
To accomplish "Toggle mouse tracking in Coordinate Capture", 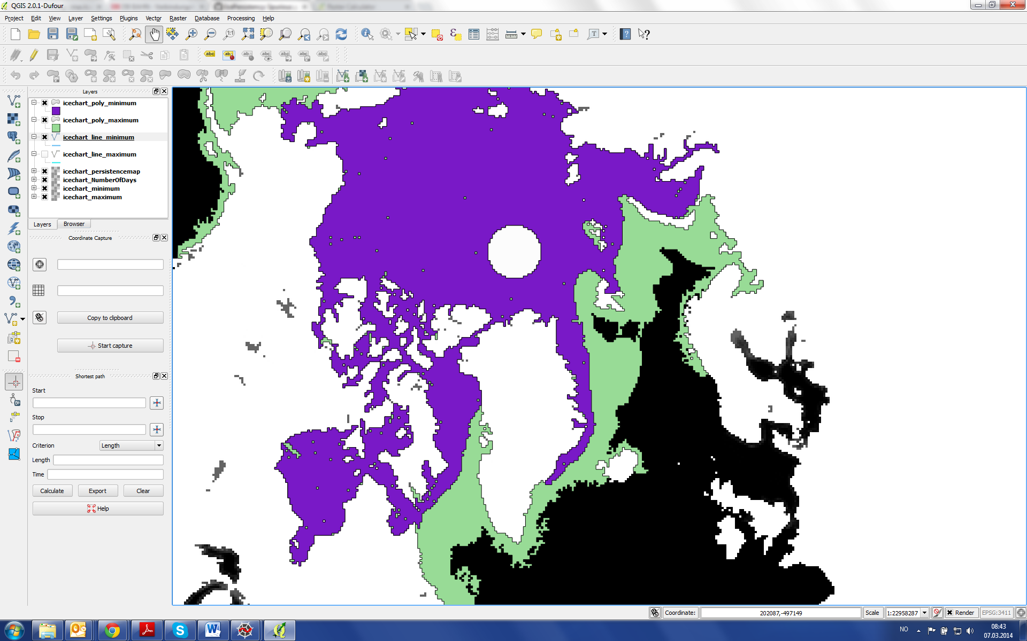I will (x=40, y=317).
